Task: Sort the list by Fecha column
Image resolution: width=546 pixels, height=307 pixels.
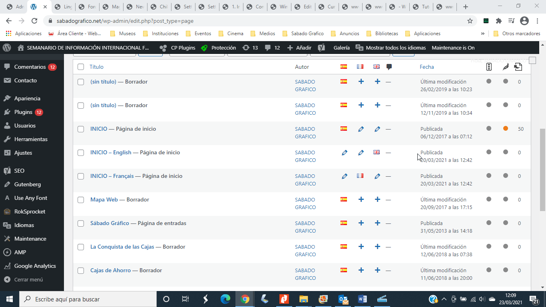Action: coord(426,67)
